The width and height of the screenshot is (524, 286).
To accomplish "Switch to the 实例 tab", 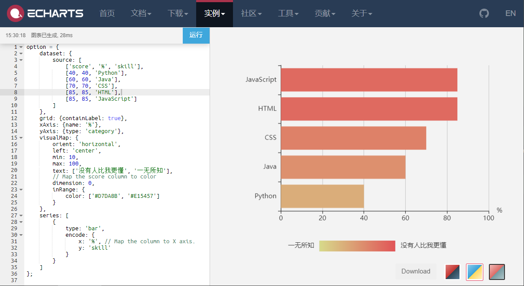I will (214, 13).
